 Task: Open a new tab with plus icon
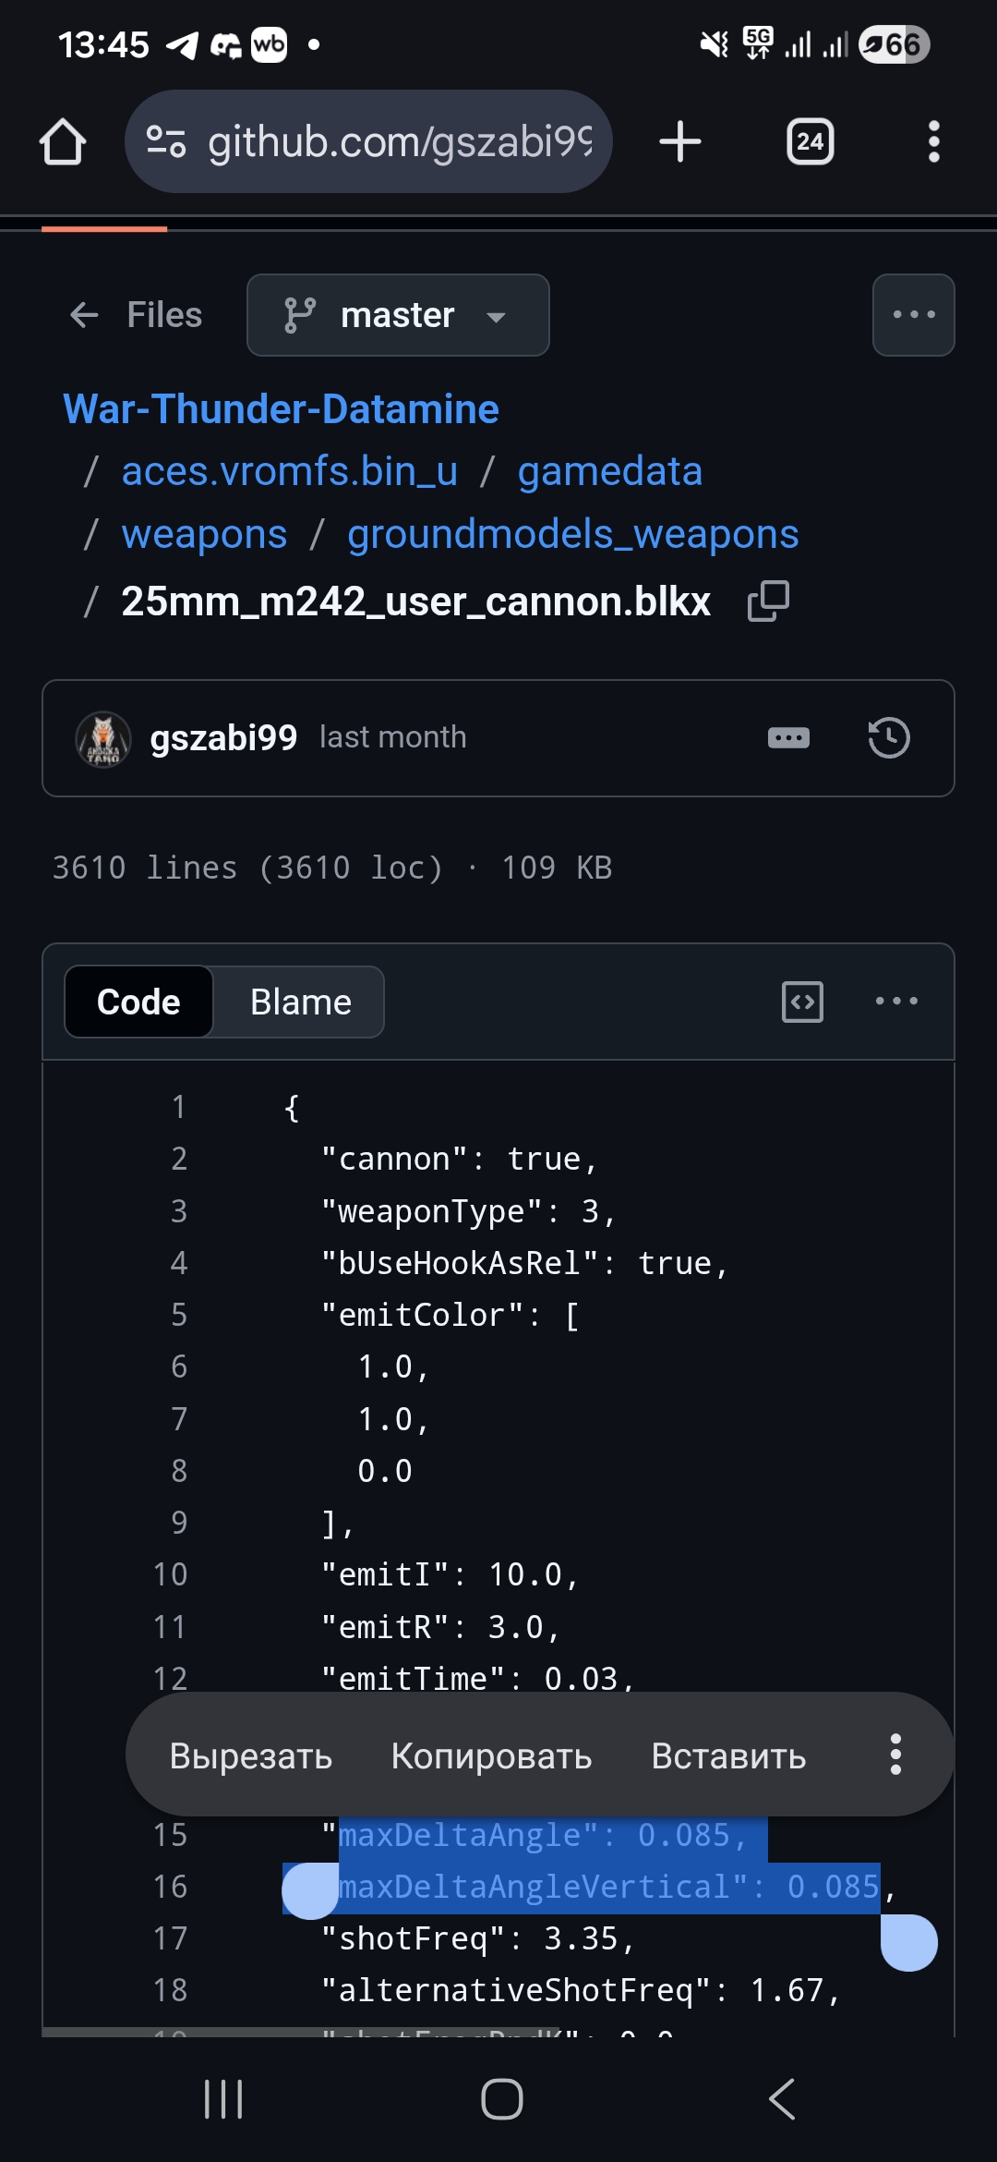click(x=680, y=142)
